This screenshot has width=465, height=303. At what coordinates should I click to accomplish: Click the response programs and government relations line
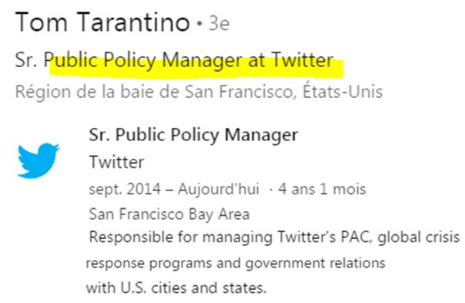click(236, 263)
